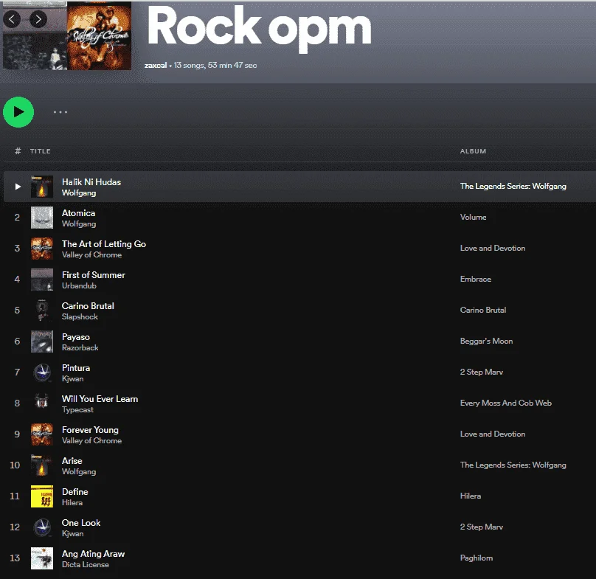Open the Beggar's Moon album link
This screenshot has height=579, width=596.
click(486, 341)
